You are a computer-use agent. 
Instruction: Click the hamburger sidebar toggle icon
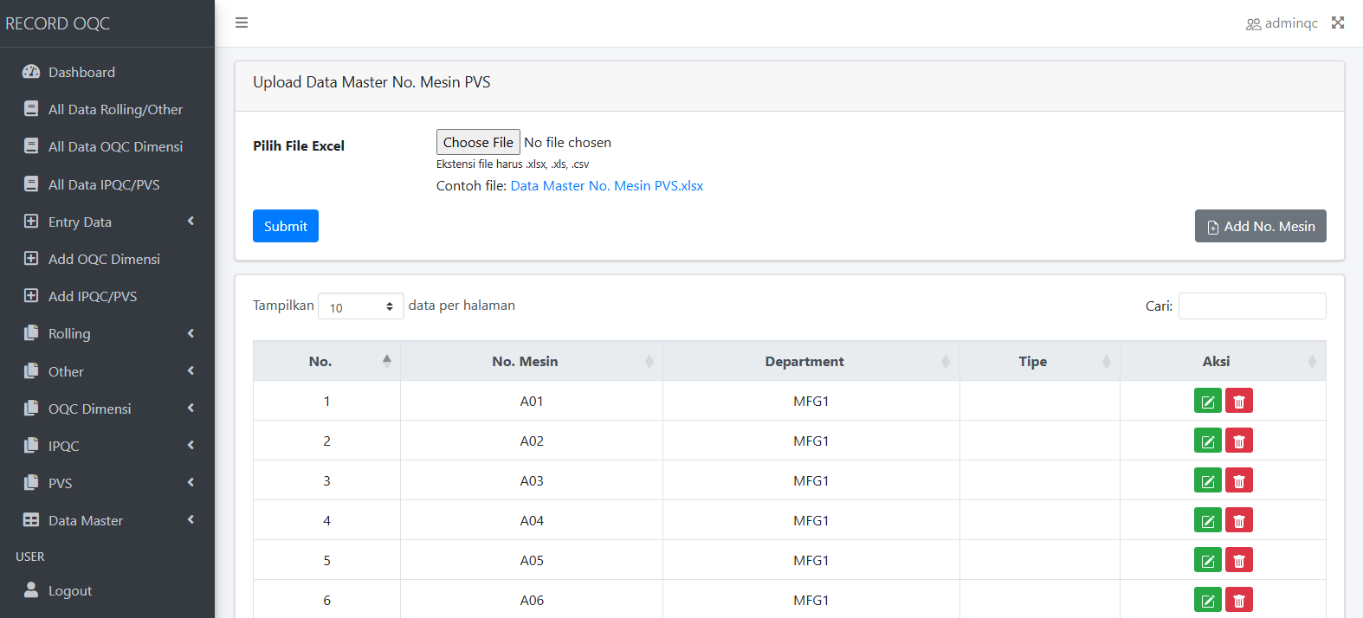[242, 23]
